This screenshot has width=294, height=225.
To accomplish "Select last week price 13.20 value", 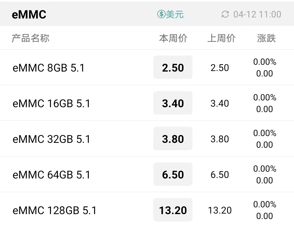I will pyautogui.click(x=220, y=210).
